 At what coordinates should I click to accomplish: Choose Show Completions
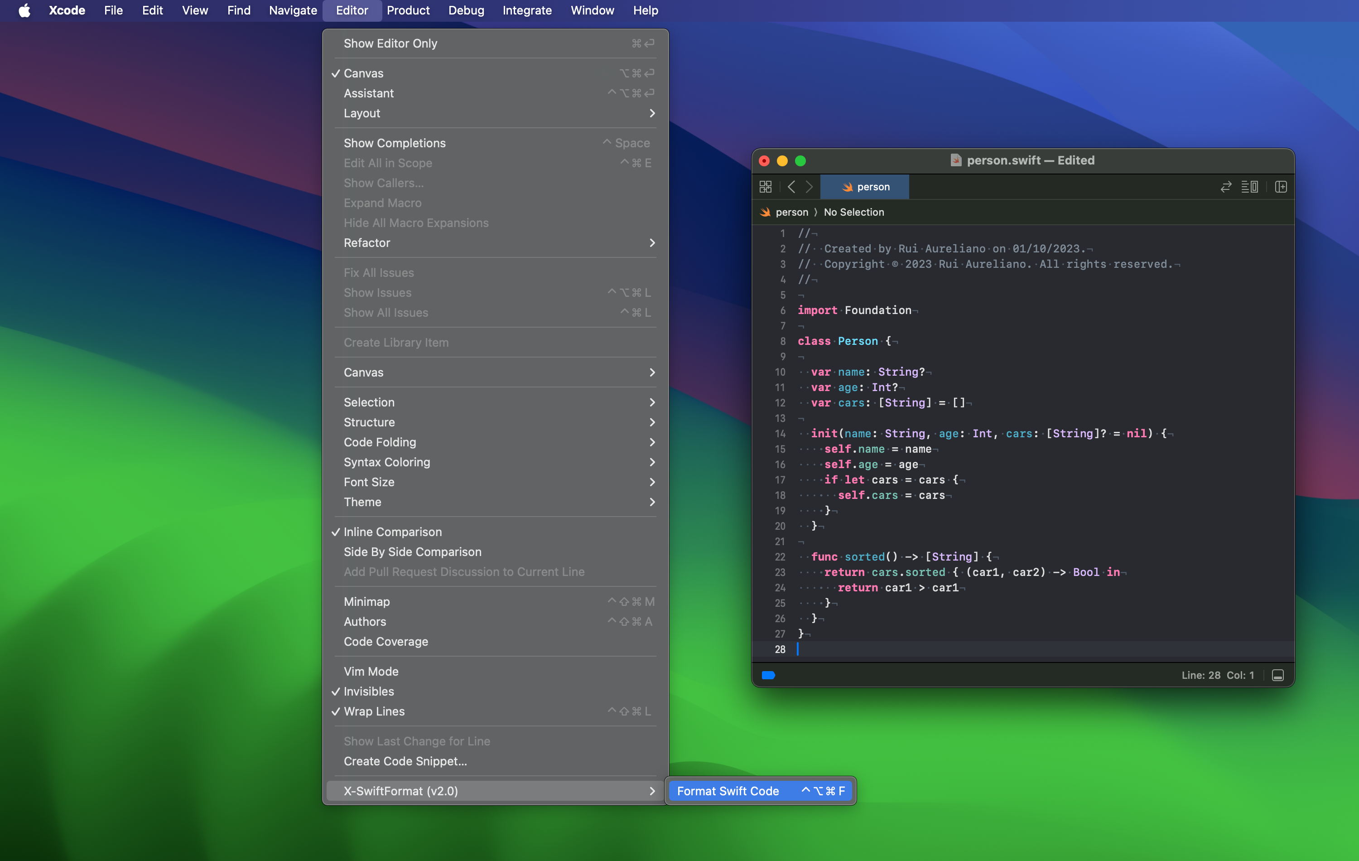496,143
